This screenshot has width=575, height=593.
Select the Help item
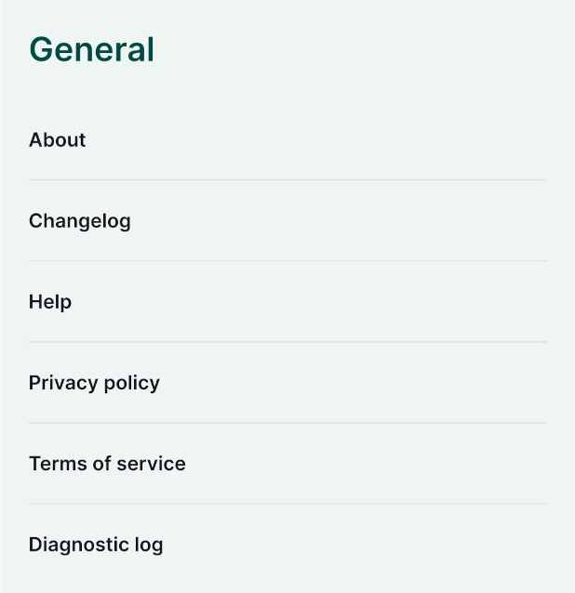click(x=50, y=302)
